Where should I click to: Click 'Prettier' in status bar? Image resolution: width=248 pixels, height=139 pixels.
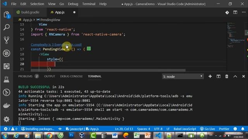pos(224,129)
